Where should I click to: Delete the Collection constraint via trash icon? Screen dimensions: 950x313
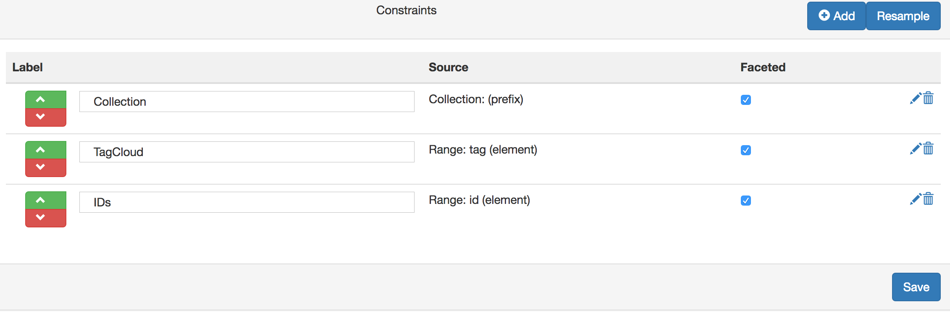(929, 98)
